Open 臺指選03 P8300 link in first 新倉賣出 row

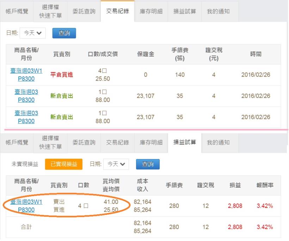coord(26,96)
